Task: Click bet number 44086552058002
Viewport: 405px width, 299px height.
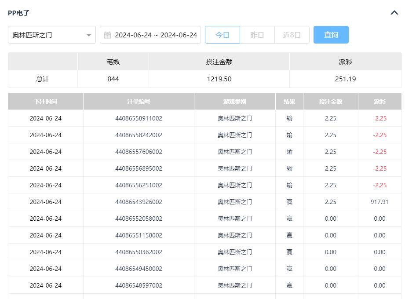Action: pos(139,219)
